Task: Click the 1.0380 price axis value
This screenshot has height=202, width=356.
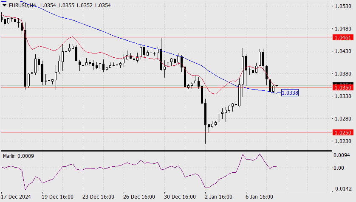Action: [x=343, y=74]
